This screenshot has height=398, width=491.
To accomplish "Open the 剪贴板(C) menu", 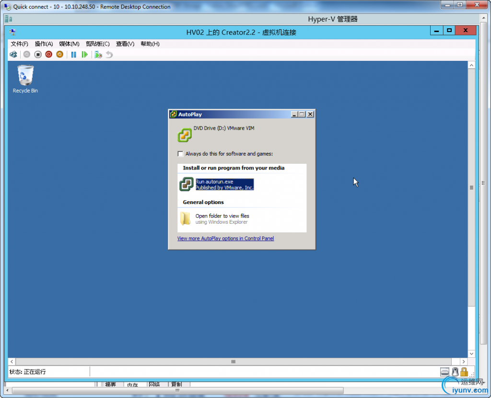I will [98, 44].
